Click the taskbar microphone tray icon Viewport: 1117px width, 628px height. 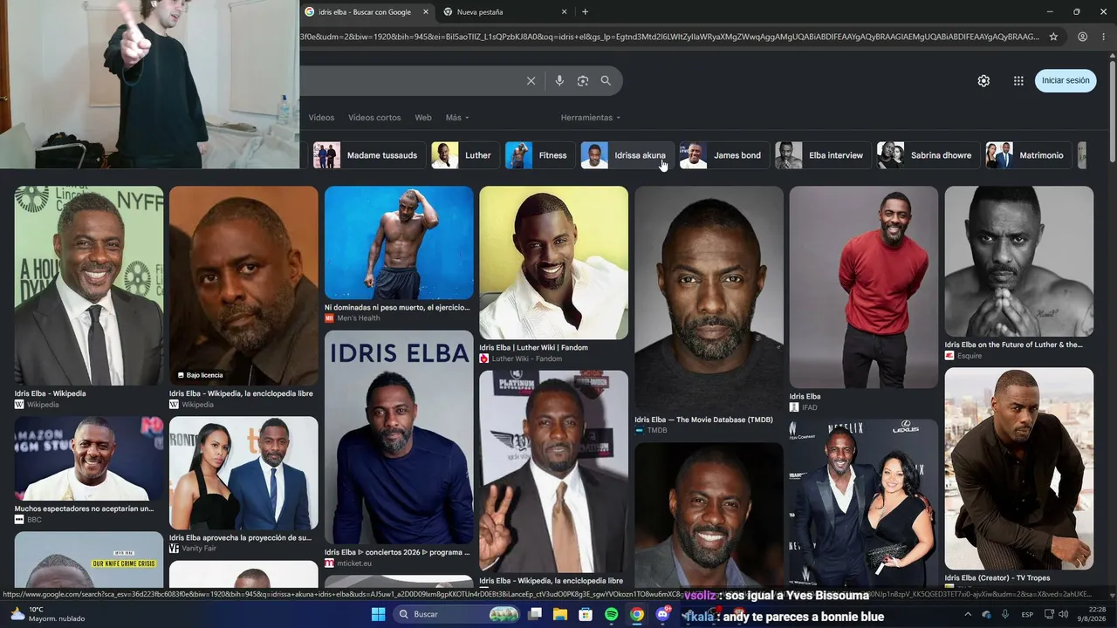pos(1006,615)
